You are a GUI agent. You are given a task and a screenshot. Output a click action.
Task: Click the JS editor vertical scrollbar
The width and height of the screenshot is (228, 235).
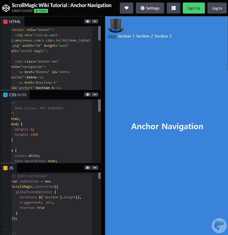pos(99,176)
